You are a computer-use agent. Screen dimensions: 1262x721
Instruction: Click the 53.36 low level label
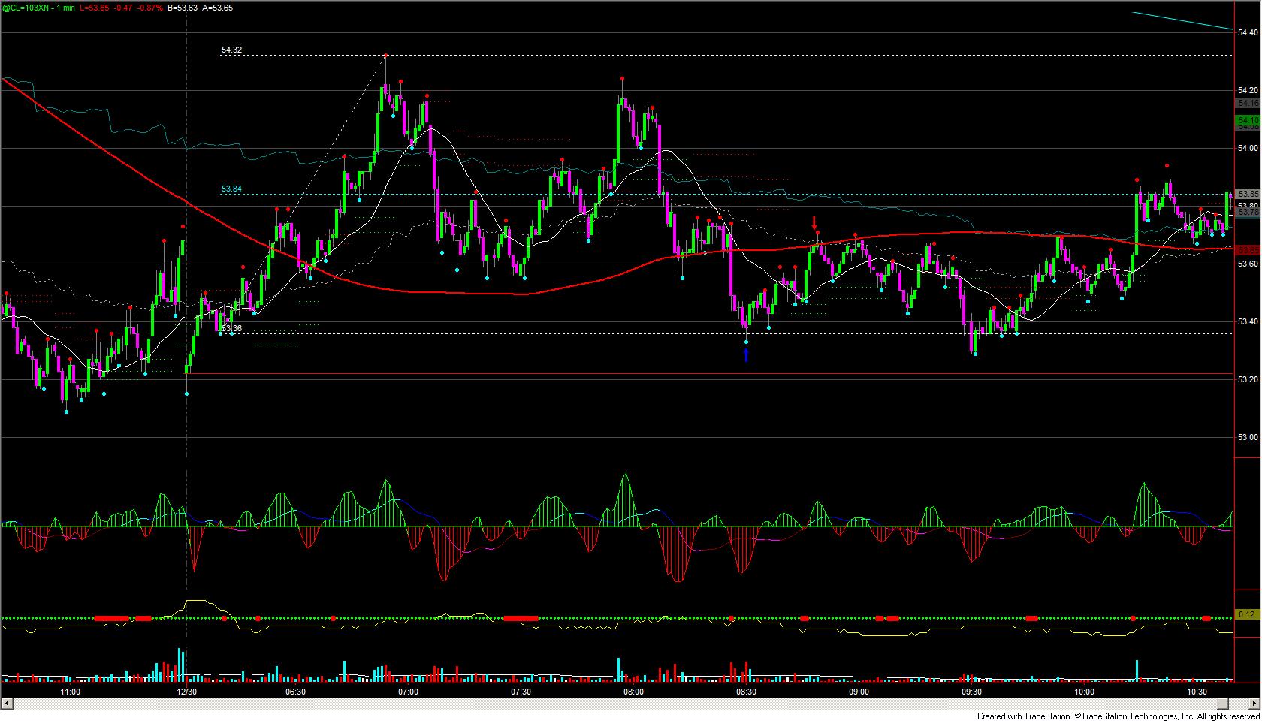pyautogui.click(x=231, y=328)
